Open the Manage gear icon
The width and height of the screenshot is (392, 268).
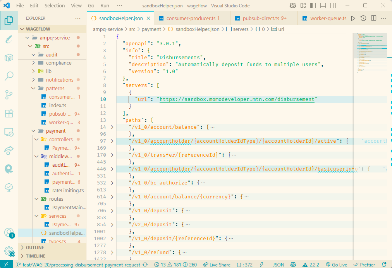tap(9, 251)
